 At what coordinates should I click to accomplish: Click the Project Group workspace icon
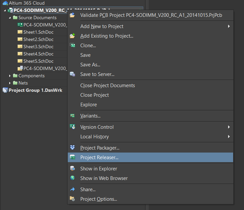pos(5,90)
